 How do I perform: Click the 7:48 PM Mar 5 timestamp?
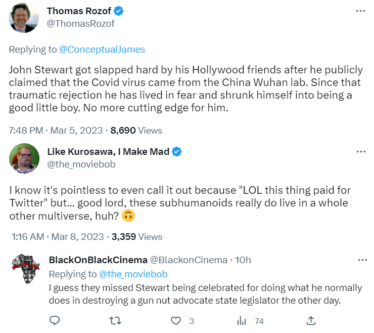(x=56, y=130)
